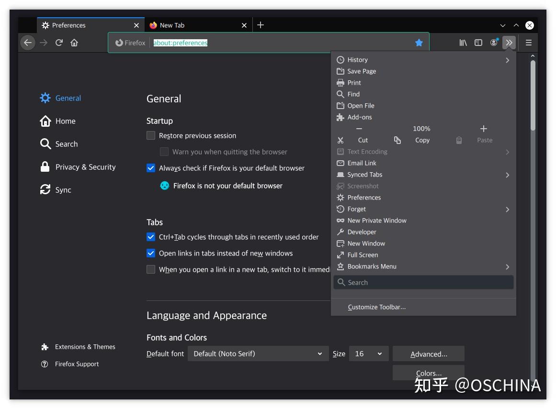Open Customize Toolbar... option
This screenshot has height=409, width=556.
point(376,307)
